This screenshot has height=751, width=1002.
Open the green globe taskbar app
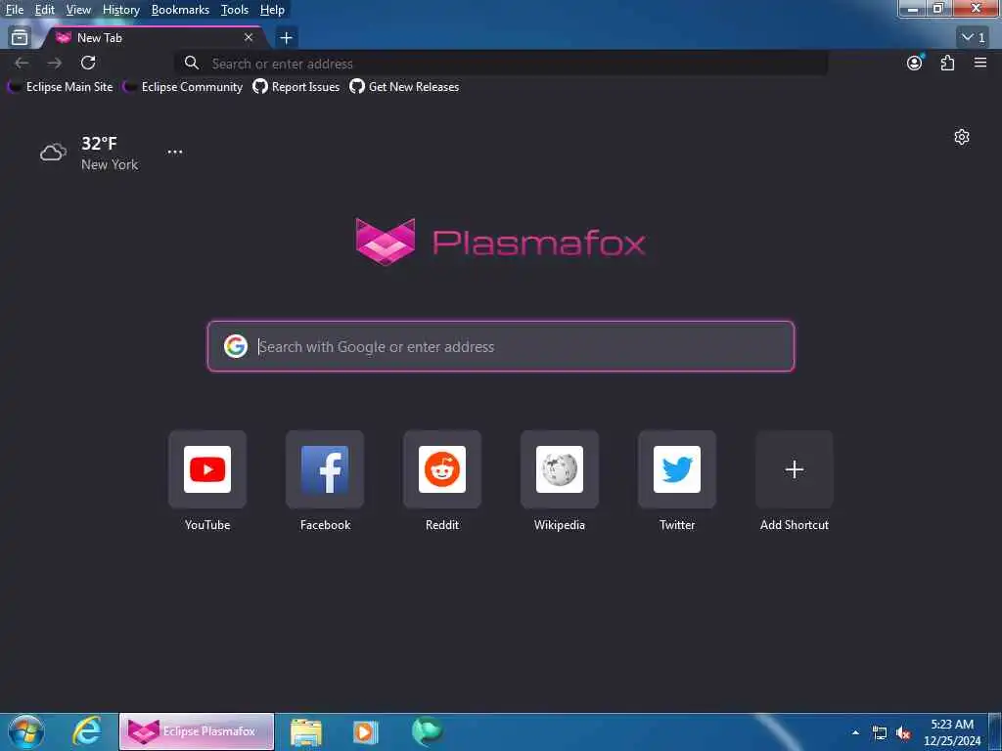click(427, 731)
